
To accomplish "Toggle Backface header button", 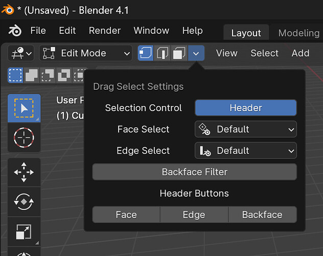I will (x=263, y=215).
